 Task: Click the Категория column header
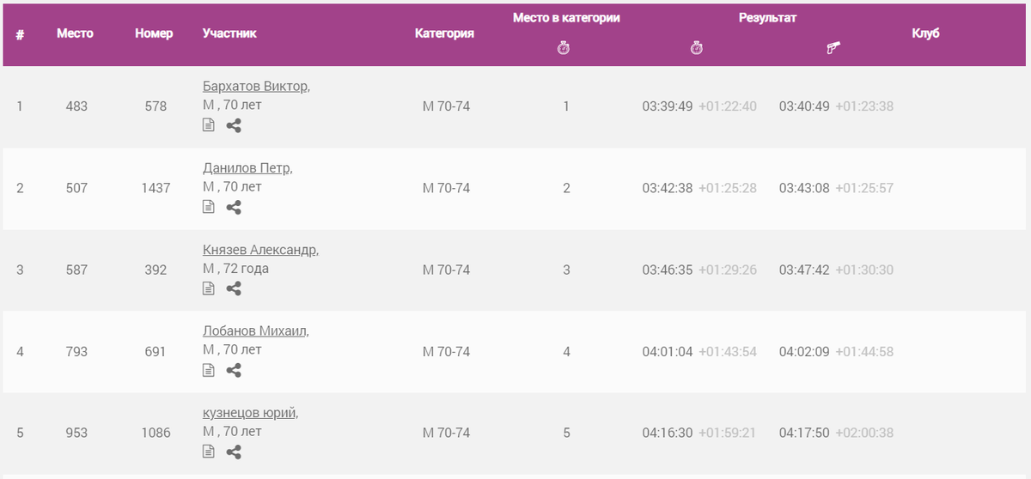444,33
